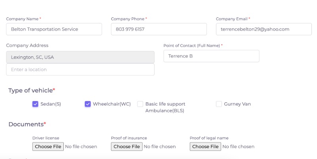Click the Enter a location box
Image resolution: width=317 pixels, height=159 pixels.
point(80,69)
